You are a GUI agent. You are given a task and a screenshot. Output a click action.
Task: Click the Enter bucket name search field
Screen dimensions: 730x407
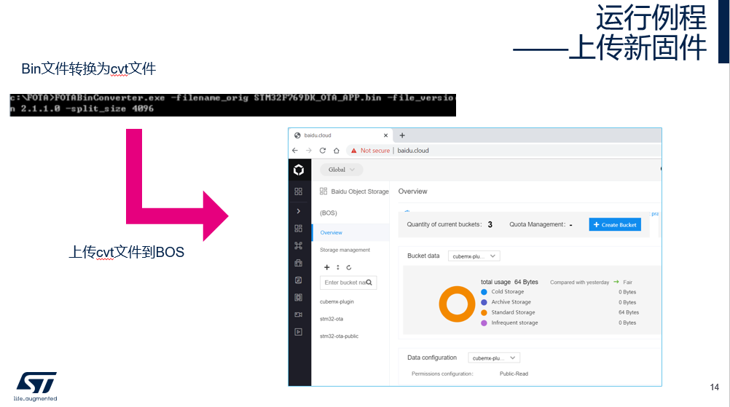click(x=348, y=282)
